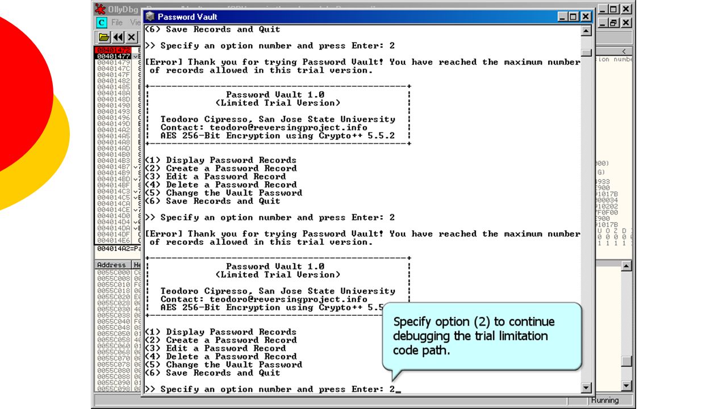Click OllyDbg dump pane scroll down arrow
The height and width of the screenshot is (409, 727).
point(626,386)
